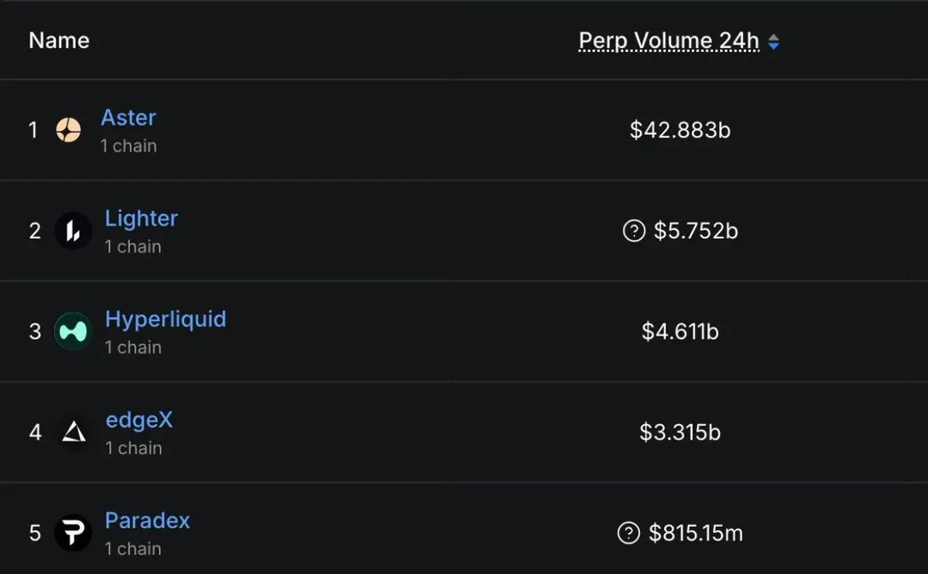Click the Lighter protocol logo icon

tap(73, 231)
